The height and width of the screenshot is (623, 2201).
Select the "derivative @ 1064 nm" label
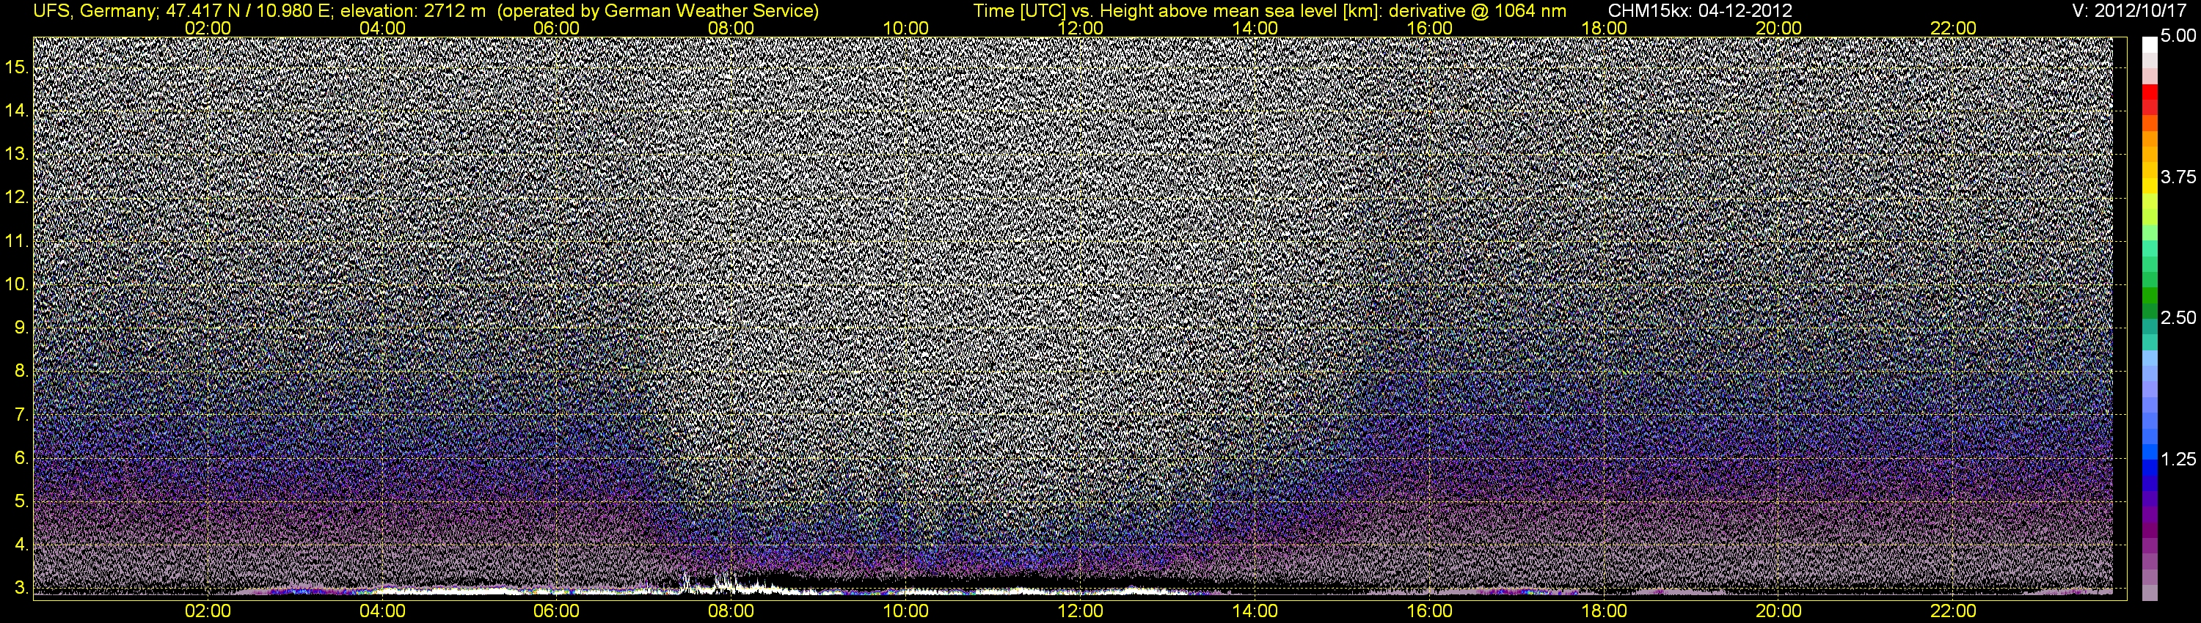click(1478, 11)
